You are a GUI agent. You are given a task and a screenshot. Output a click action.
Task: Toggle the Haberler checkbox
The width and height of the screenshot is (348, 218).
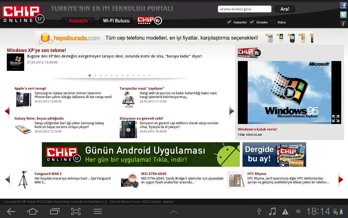click(x=229, y=22)
